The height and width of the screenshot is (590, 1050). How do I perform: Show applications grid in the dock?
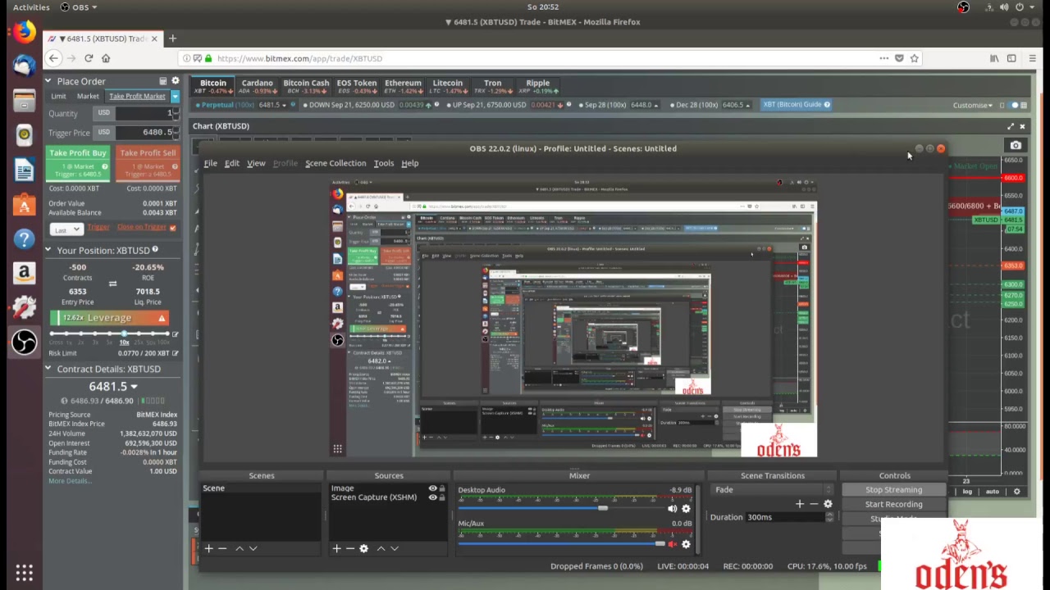[x=24, y=573]
